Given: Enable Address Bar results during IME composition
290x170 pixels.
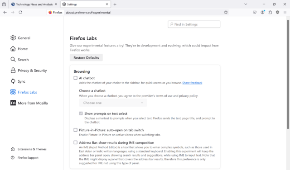Looking at the screenshot, I should point(76,142).
